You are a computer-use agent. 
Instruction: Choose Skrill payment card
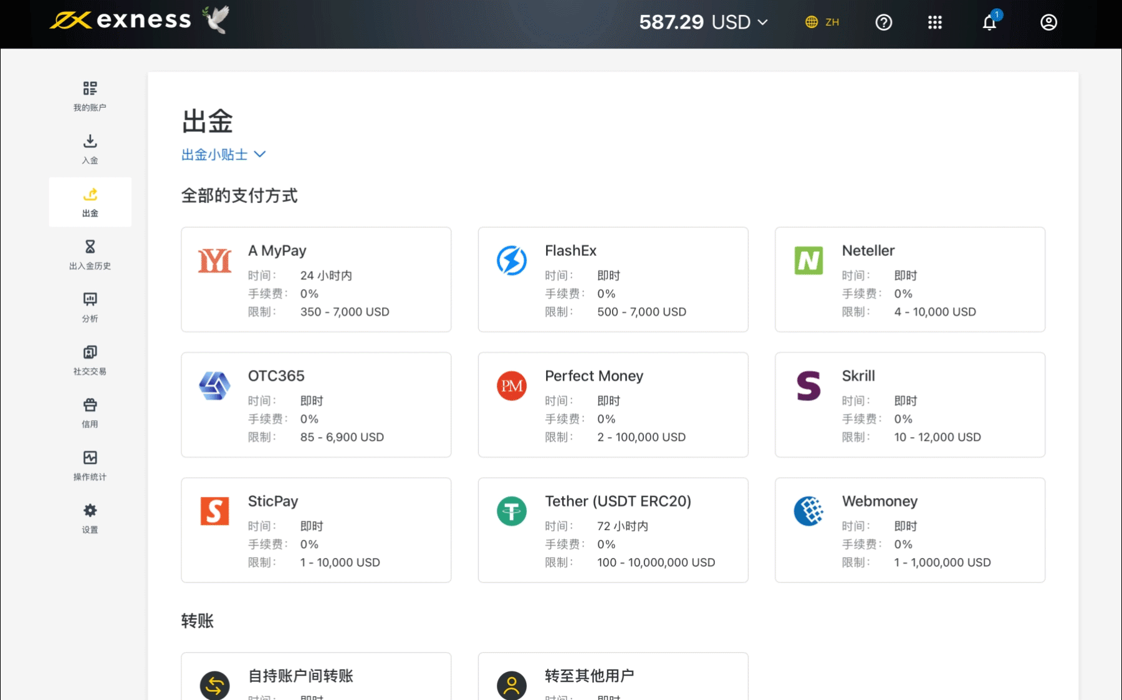click(x=909, y=405)
